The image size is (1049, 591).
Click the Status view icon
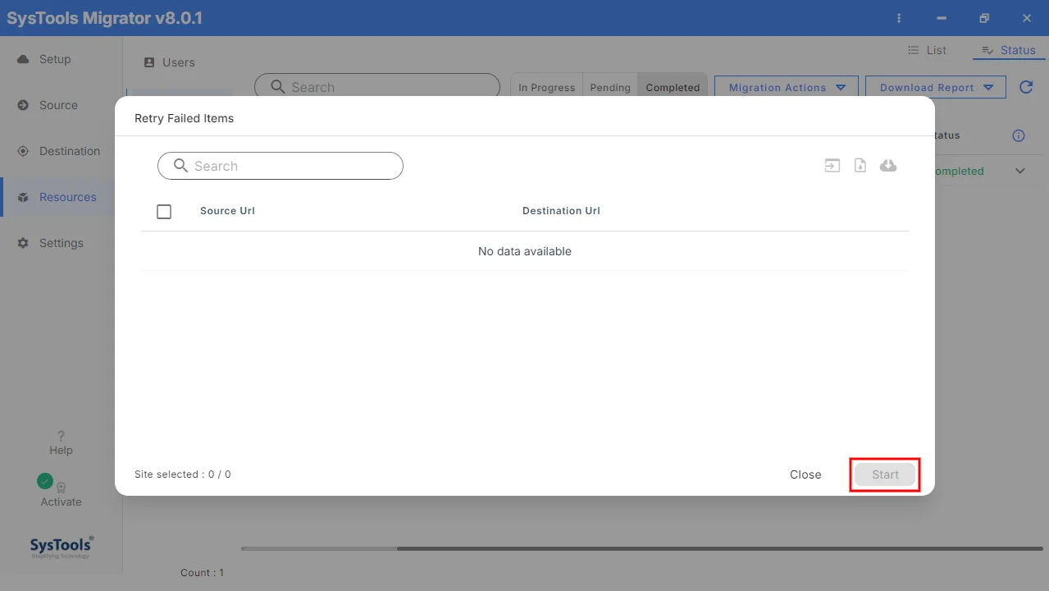pyautogui.click(x=987, y=50)
